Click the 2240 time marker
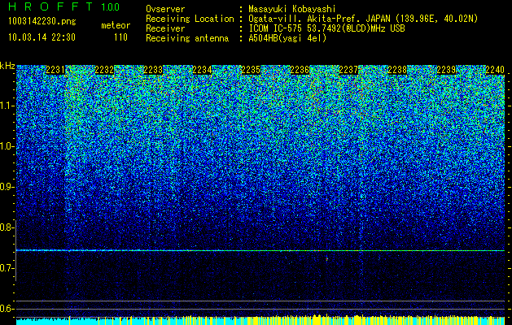512x325 pixels. click(x=495, y=70)
